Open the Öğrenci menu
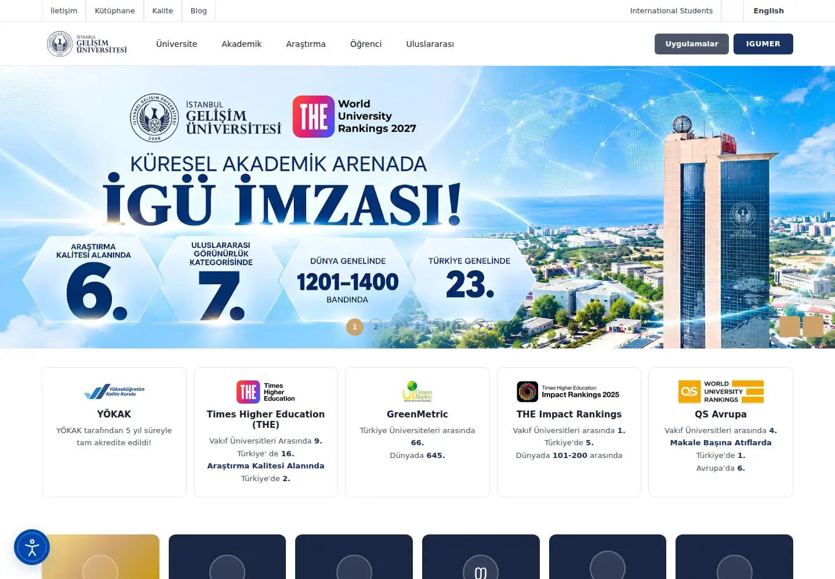Screen dimensions: 835x579 tap(366, 44)
